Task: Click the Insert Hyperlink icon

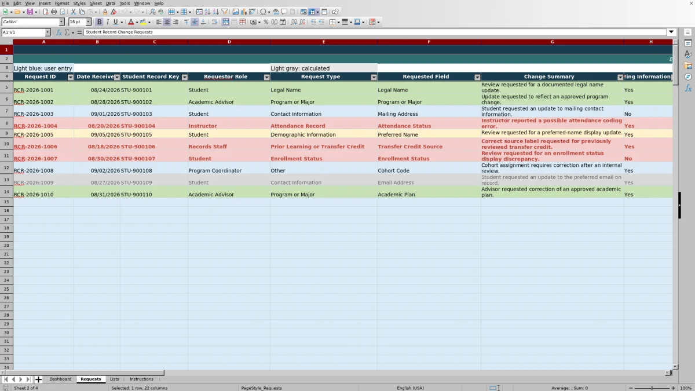Action: pos(276,12)
